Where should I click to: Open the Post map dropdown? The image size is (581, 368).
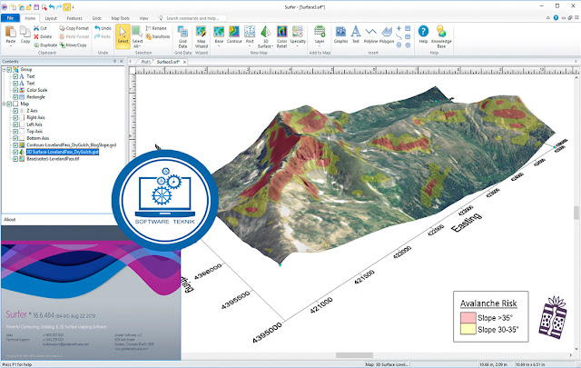pyautogui.click(x=250, y=46)
